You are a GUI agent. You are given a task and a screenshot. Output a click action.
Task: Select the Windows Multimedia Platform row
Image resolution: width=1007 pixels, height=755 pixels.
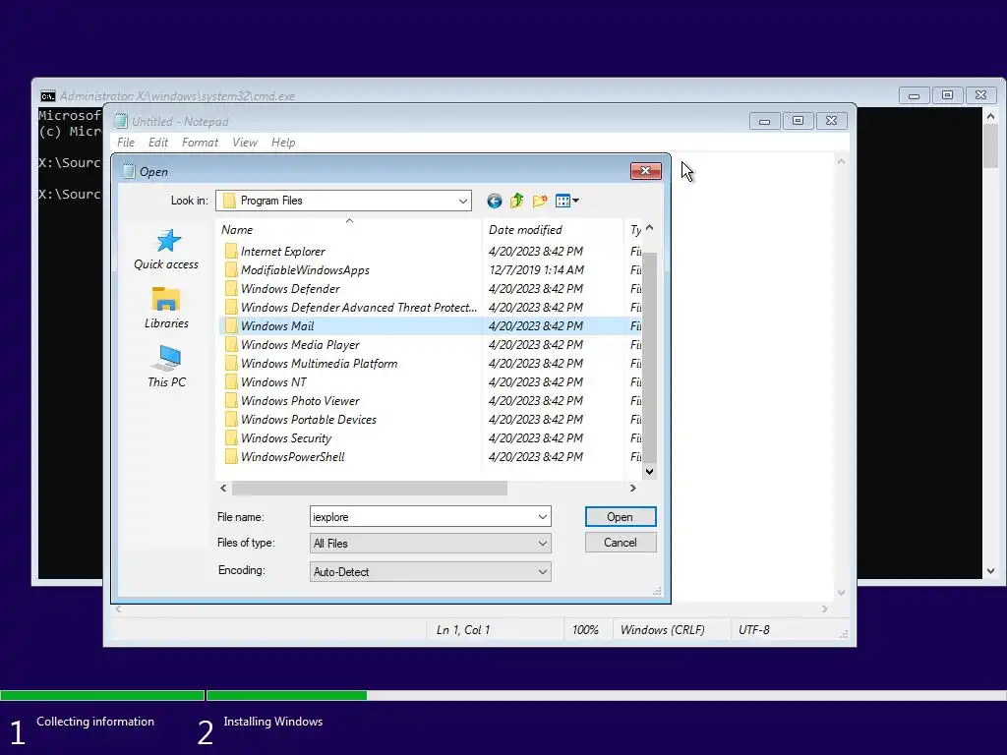pyautogui.click(x=431, y=364)
